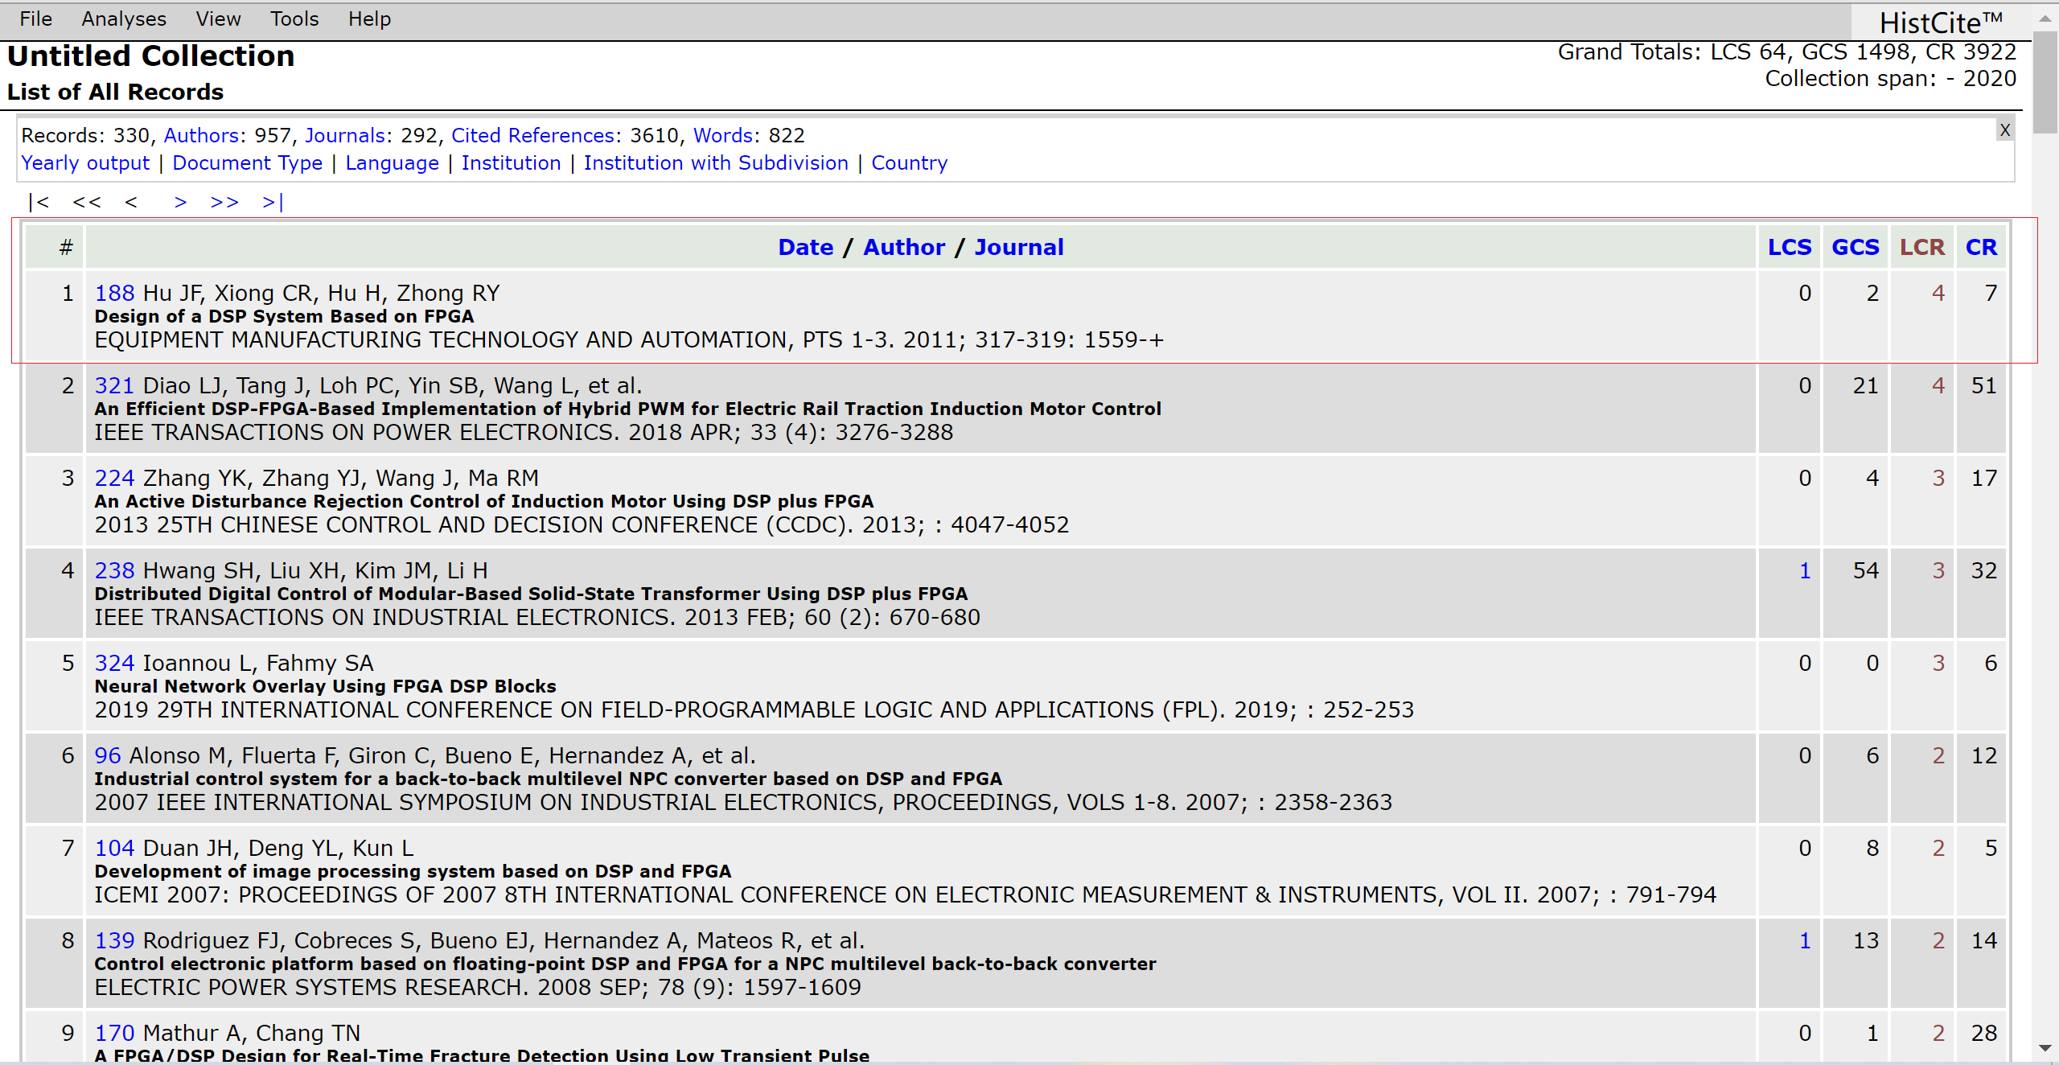Open the File menu
The height and width of the screenshot is (1065, 2059).
[x=36, y=19]
